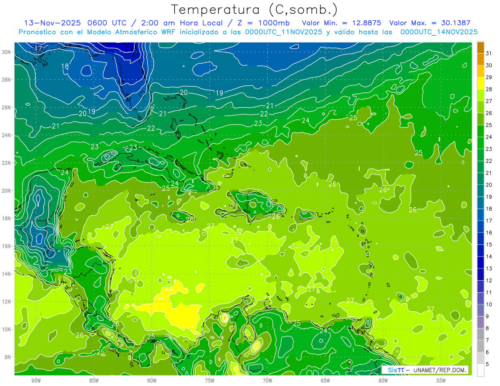Click the 14N latitude axis label
500x386 pixels.
click(x=7, y=274)
